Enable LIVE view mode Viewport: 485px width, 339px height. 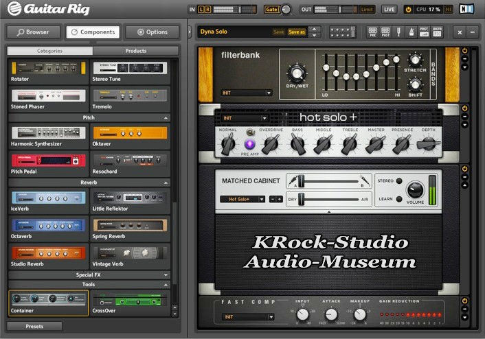pyautogui.click(x=389, y=10)
